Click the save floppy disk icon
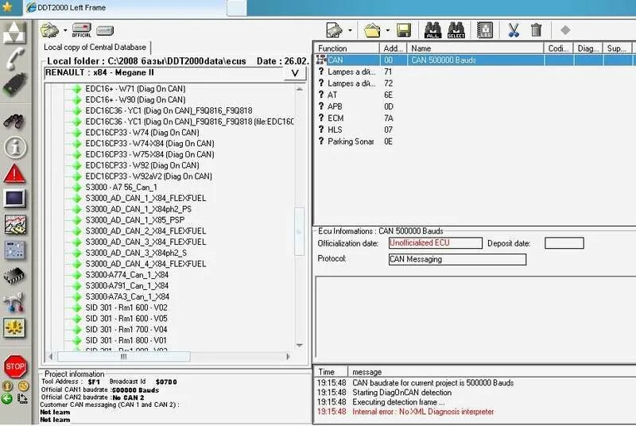Image resolution: width=636 pixels, height=426 pixels. coord(404,30)
